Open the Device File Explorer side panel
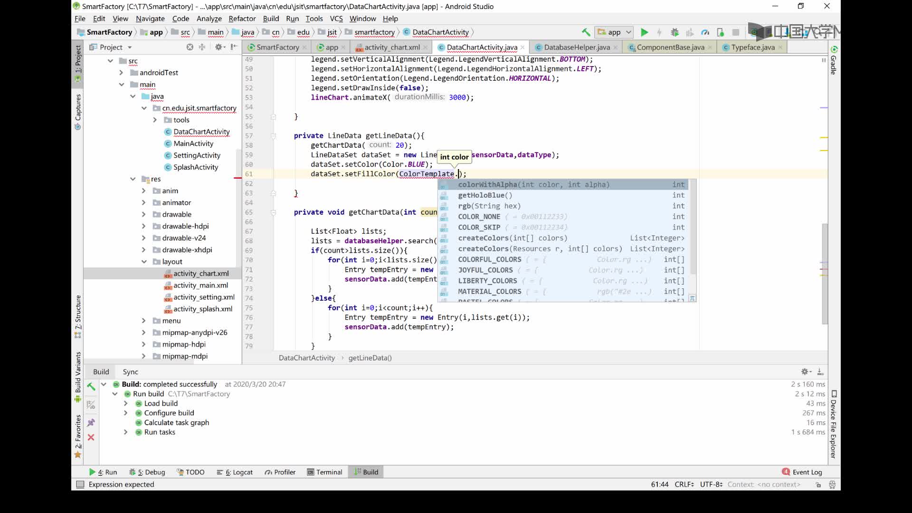The image size is (912, 513). point(834,425)
